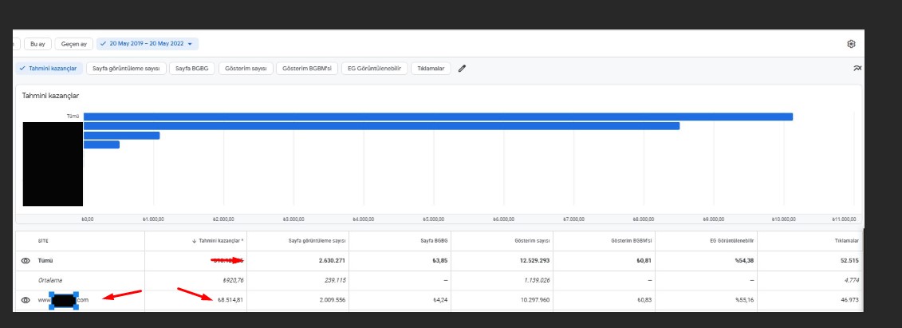Sort by the SİTE column header

coord(43,241)
